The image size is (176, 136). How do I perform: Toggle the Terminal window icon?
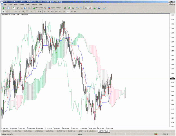pyautogui.click(x=25, y=8)
